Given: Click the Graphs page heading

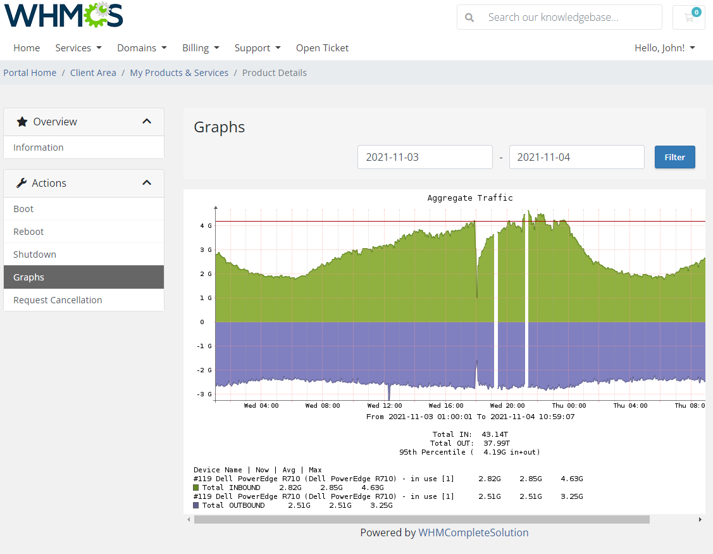Looking at the screenshot, I should click(219, 127).
